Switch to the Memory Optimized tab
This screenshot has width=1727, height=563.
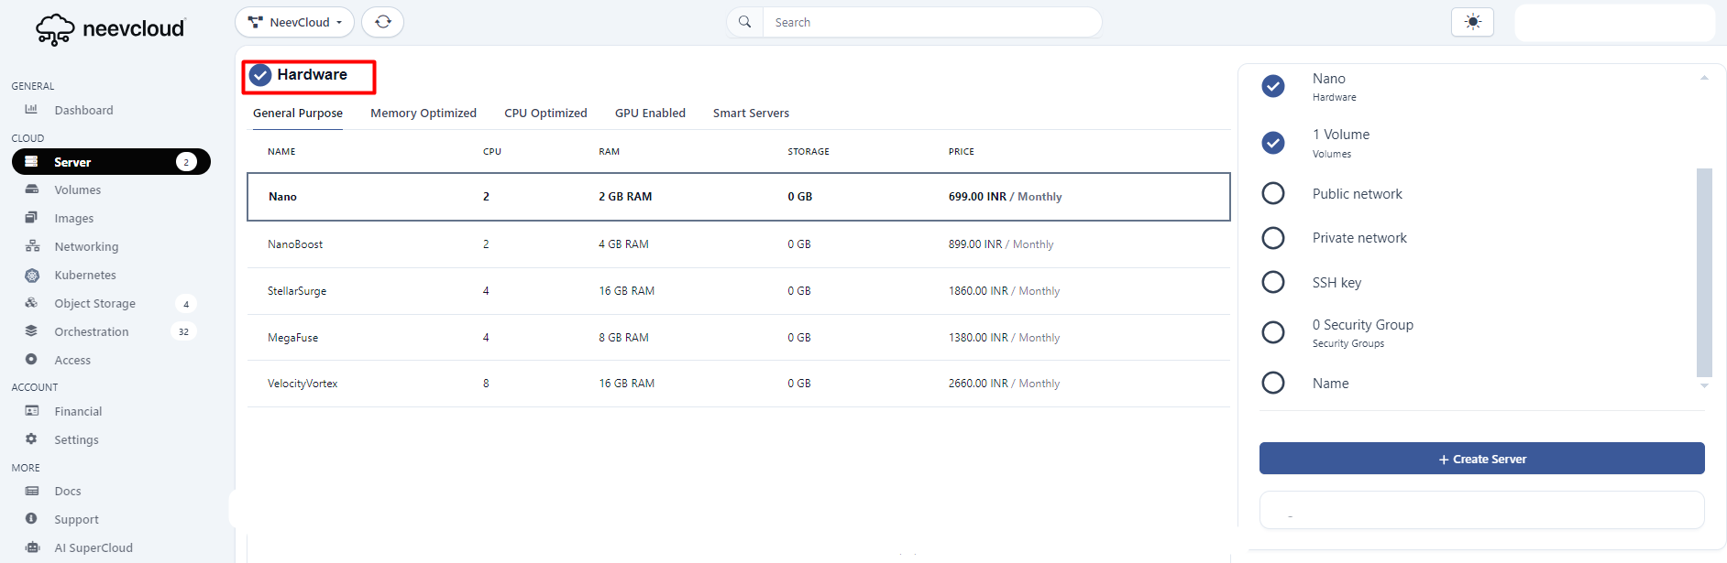(x=423, y=114)
